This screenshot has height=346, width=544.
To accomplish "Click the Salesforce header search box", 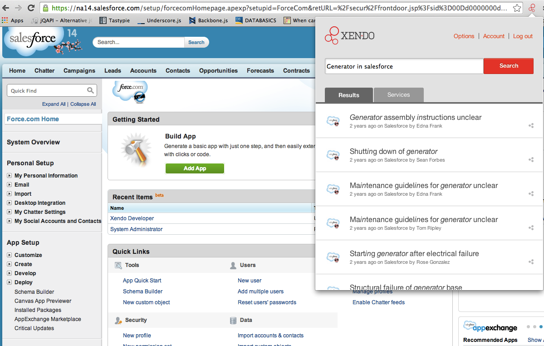I will [138, 42].
